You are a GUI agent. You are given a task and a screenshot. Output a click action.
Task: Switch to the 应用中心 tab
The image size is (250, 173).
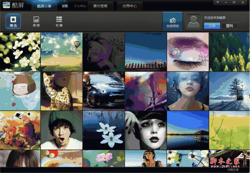(130, 6)
